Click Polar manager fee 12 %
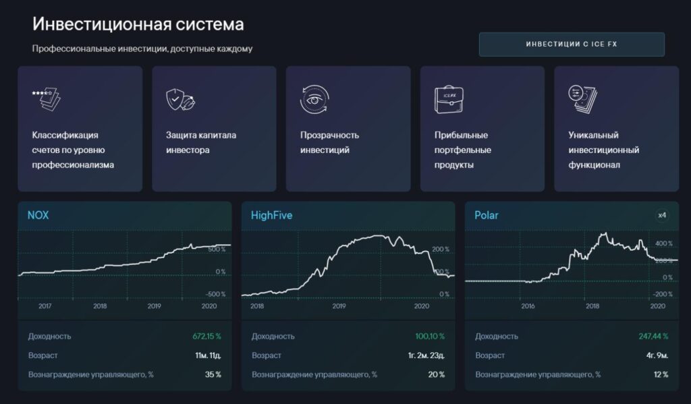691x404 pixels. point(661,374)
